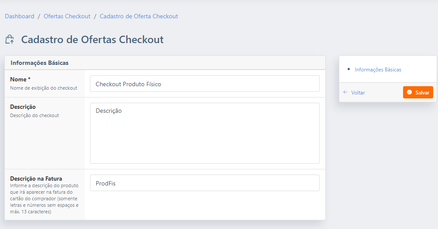The image size is (438, 229).
Task: Click the bold Descrição field label
Action: [23, 107]
